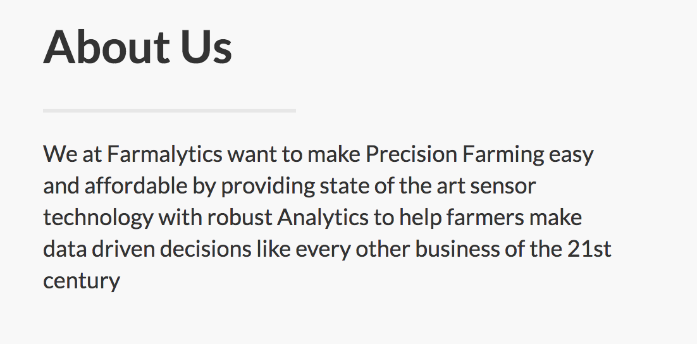Click the word easy ending the first line

click(572, 154)
